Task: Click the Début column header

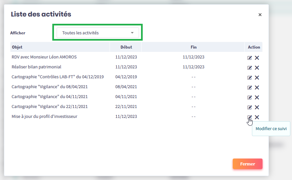Action: coord(126,47)
